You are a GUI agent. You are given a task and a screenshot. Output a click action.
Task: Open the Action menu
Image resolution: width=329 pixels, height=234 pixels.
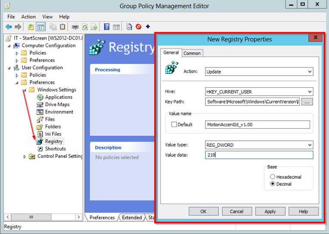coord(28,17)
